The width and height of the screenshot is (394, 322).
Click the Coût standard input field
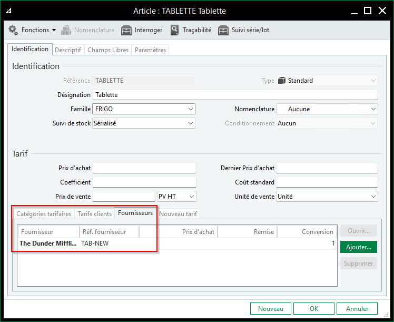coord(327,182)
